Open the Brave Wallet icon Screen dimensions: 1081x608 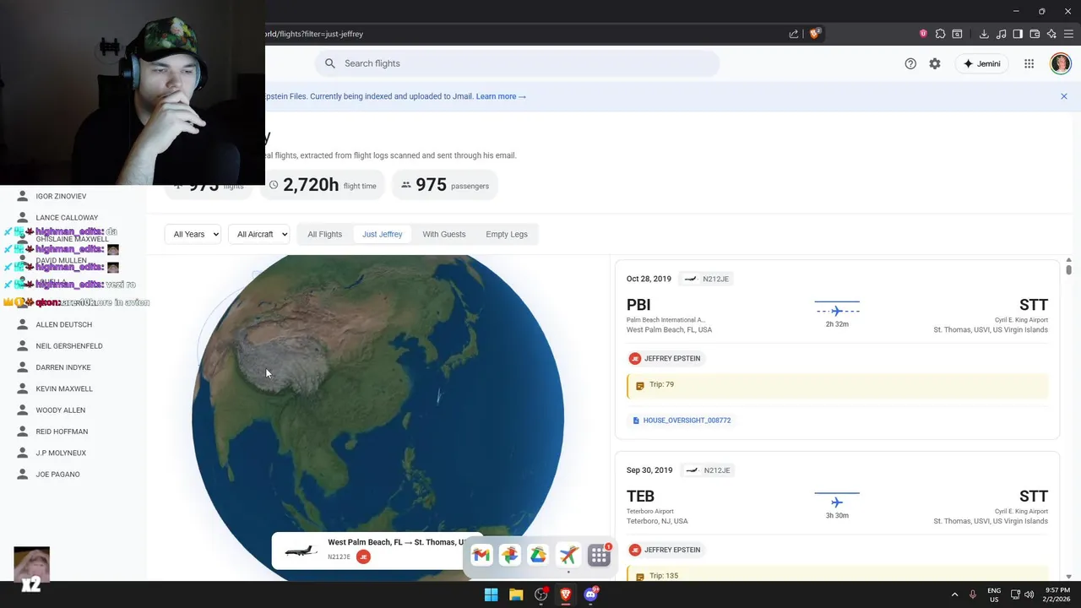1035,34
